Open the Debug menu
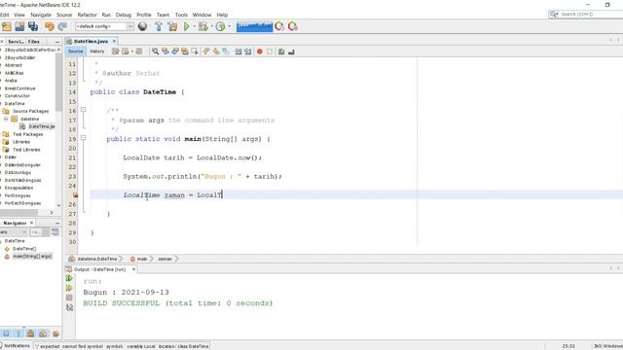The height and width of the screenshot is (350, 623). (x=124, y=15)
